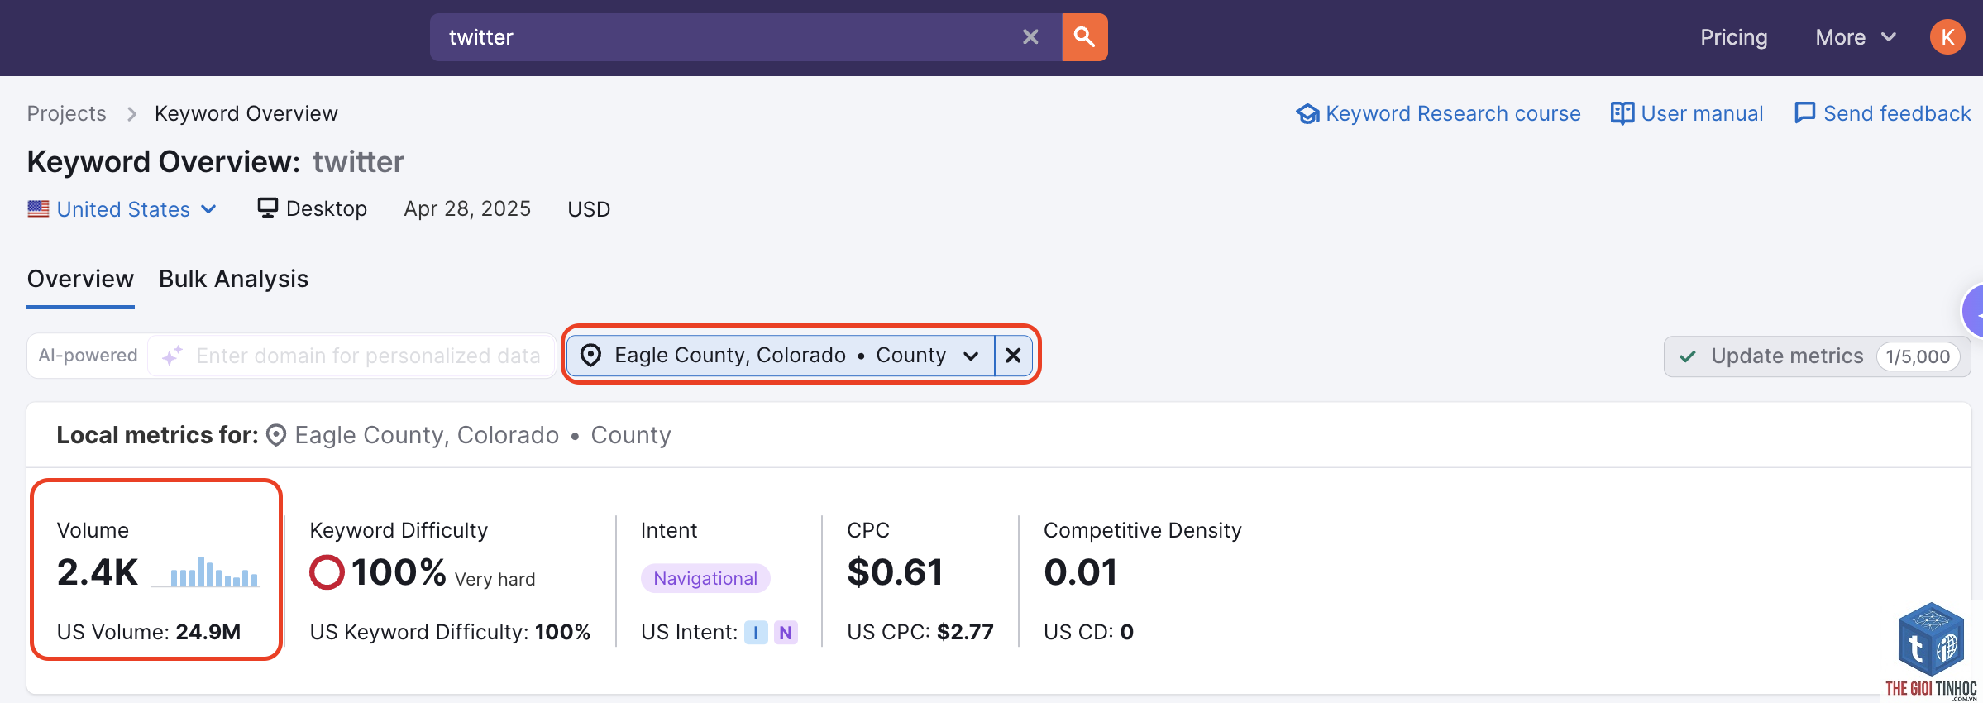Screen dimensions: 1983x703
Task: Click the volume trend bar chart
Action: click(206, 572)
